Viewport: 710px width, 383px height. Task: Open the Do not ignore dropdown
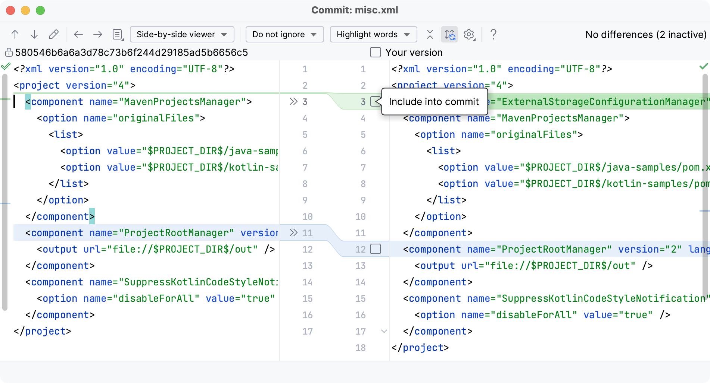tap(284, 34)
